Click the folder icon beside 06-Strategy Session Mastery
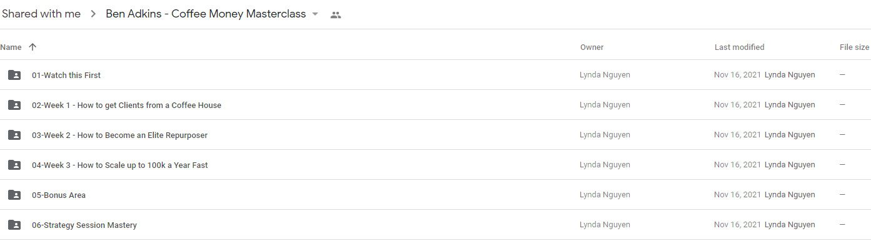The width and height of the screenshot is (871, 241). 14,225
